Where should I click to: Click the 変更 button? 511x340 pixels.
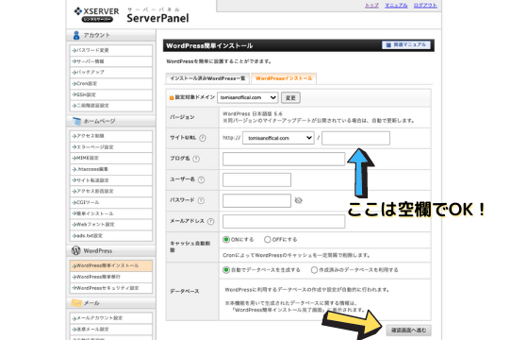pos(290,97)
